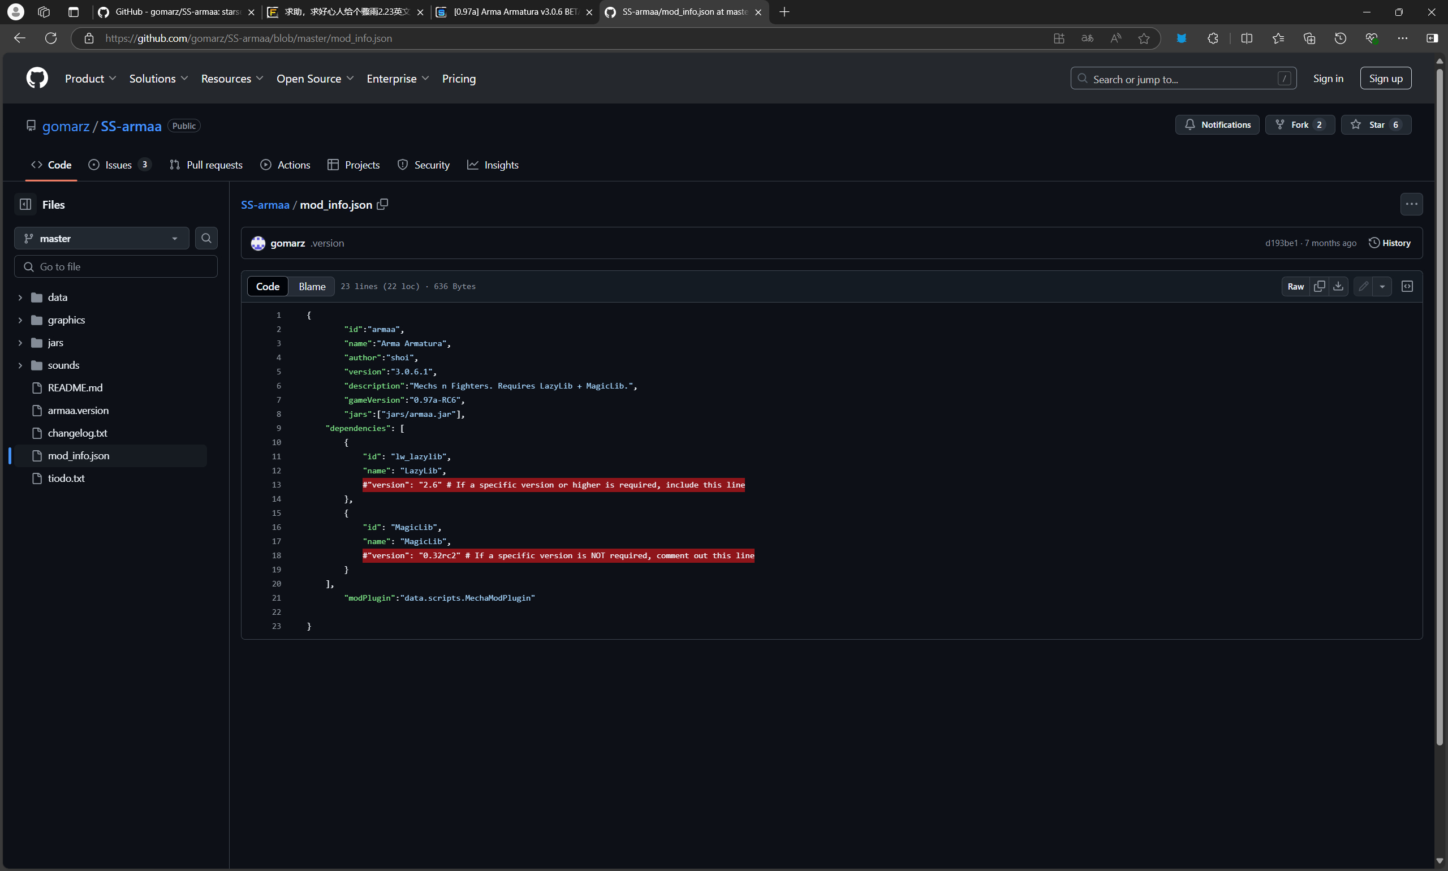
Task: Open the gomarz user profile link
Action: point(64,126)
